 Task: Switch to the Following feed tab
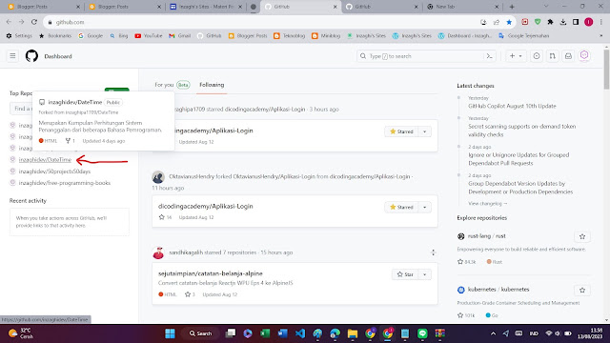[212, 85]
